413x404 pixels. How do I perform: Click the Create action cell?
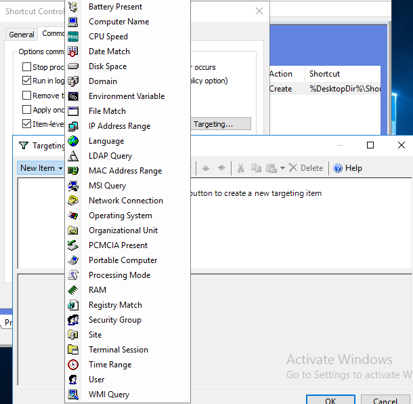coord(280,89)
